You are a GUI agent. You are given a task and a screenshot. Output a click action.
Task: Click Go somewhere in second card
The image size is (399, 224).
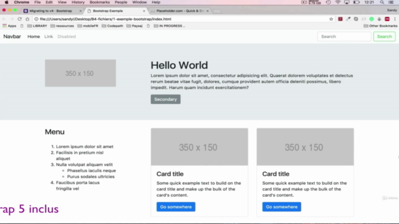(282, 207)
